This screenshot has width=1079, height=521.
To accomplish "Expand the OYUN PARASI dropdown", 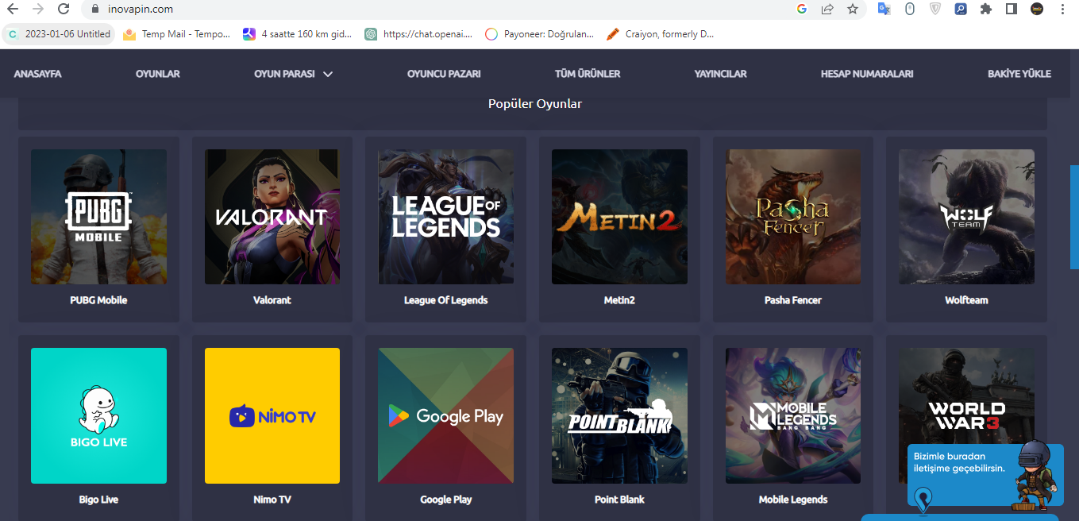I will (293, 74).
